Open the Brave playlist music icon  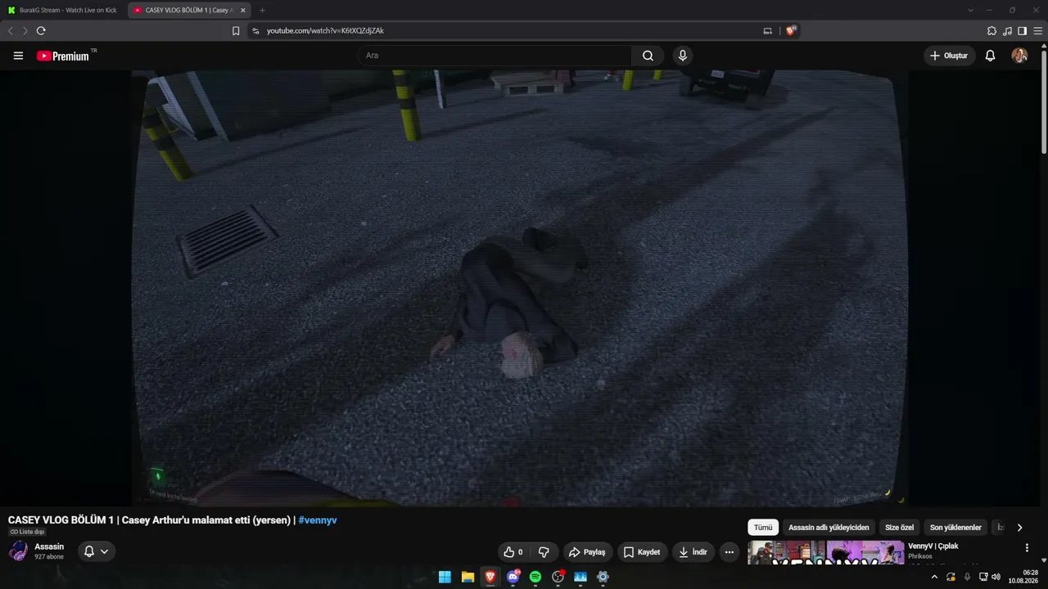[1007, 30]
